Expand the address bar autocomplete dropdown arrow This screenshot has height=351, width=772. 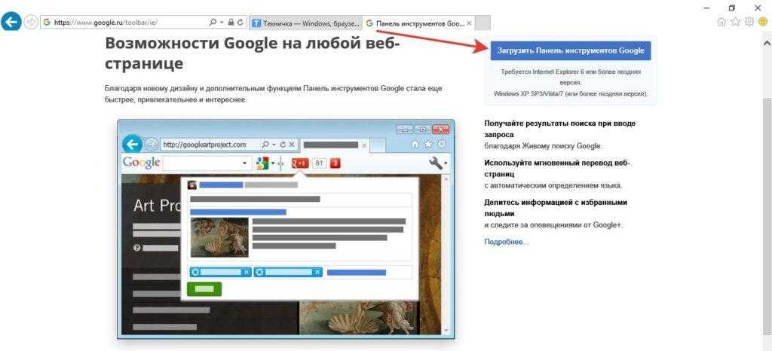[222, 23]
